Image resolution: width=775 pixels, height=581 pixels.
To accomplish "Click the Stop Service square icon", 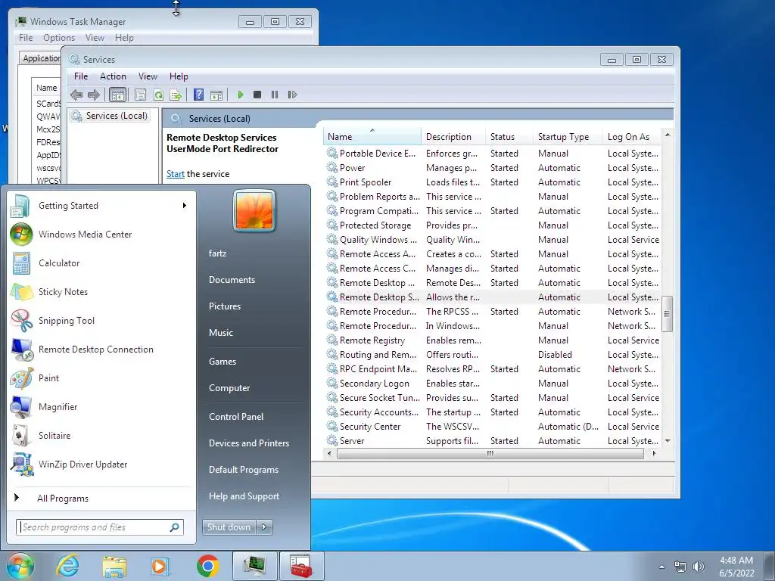I will [x=257, y=95].
